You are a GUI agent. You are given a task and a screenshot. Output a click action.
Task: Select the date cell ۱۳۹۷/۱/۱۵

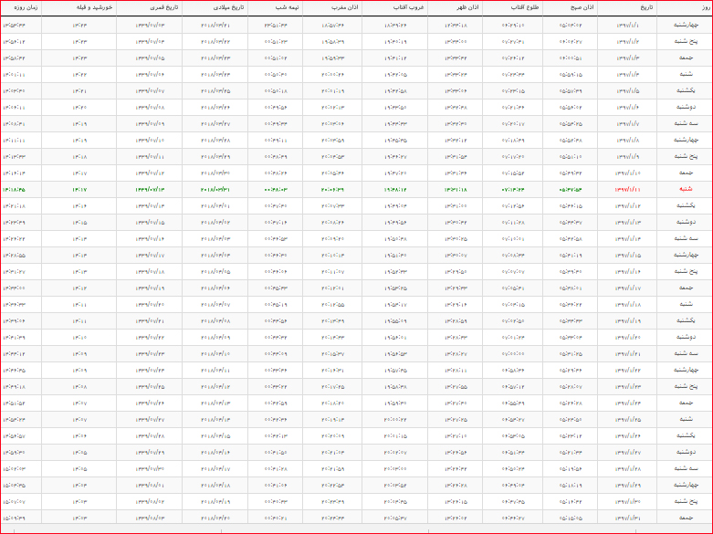click(627, 256)
